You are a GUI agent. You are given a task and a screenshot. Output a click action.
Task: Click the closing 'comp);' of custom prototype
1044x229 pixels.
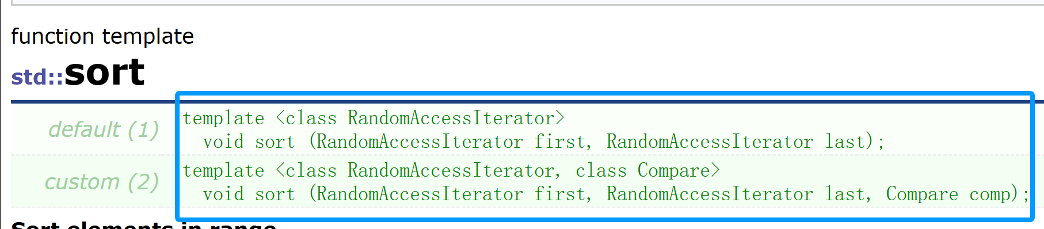[x=1000, y=194]
